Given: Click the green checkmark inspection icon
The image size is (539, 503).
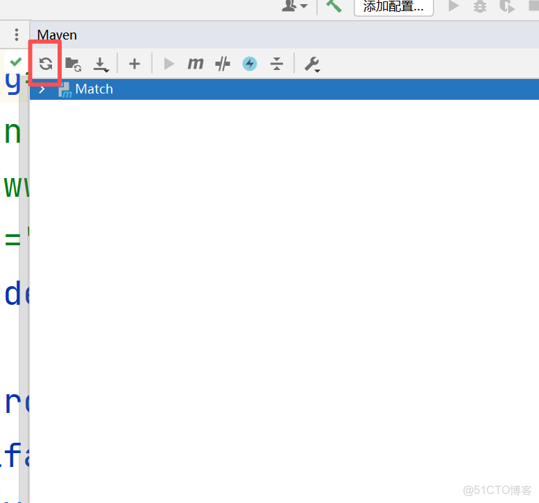Looking at the screenshot, I should pos(16,62).
